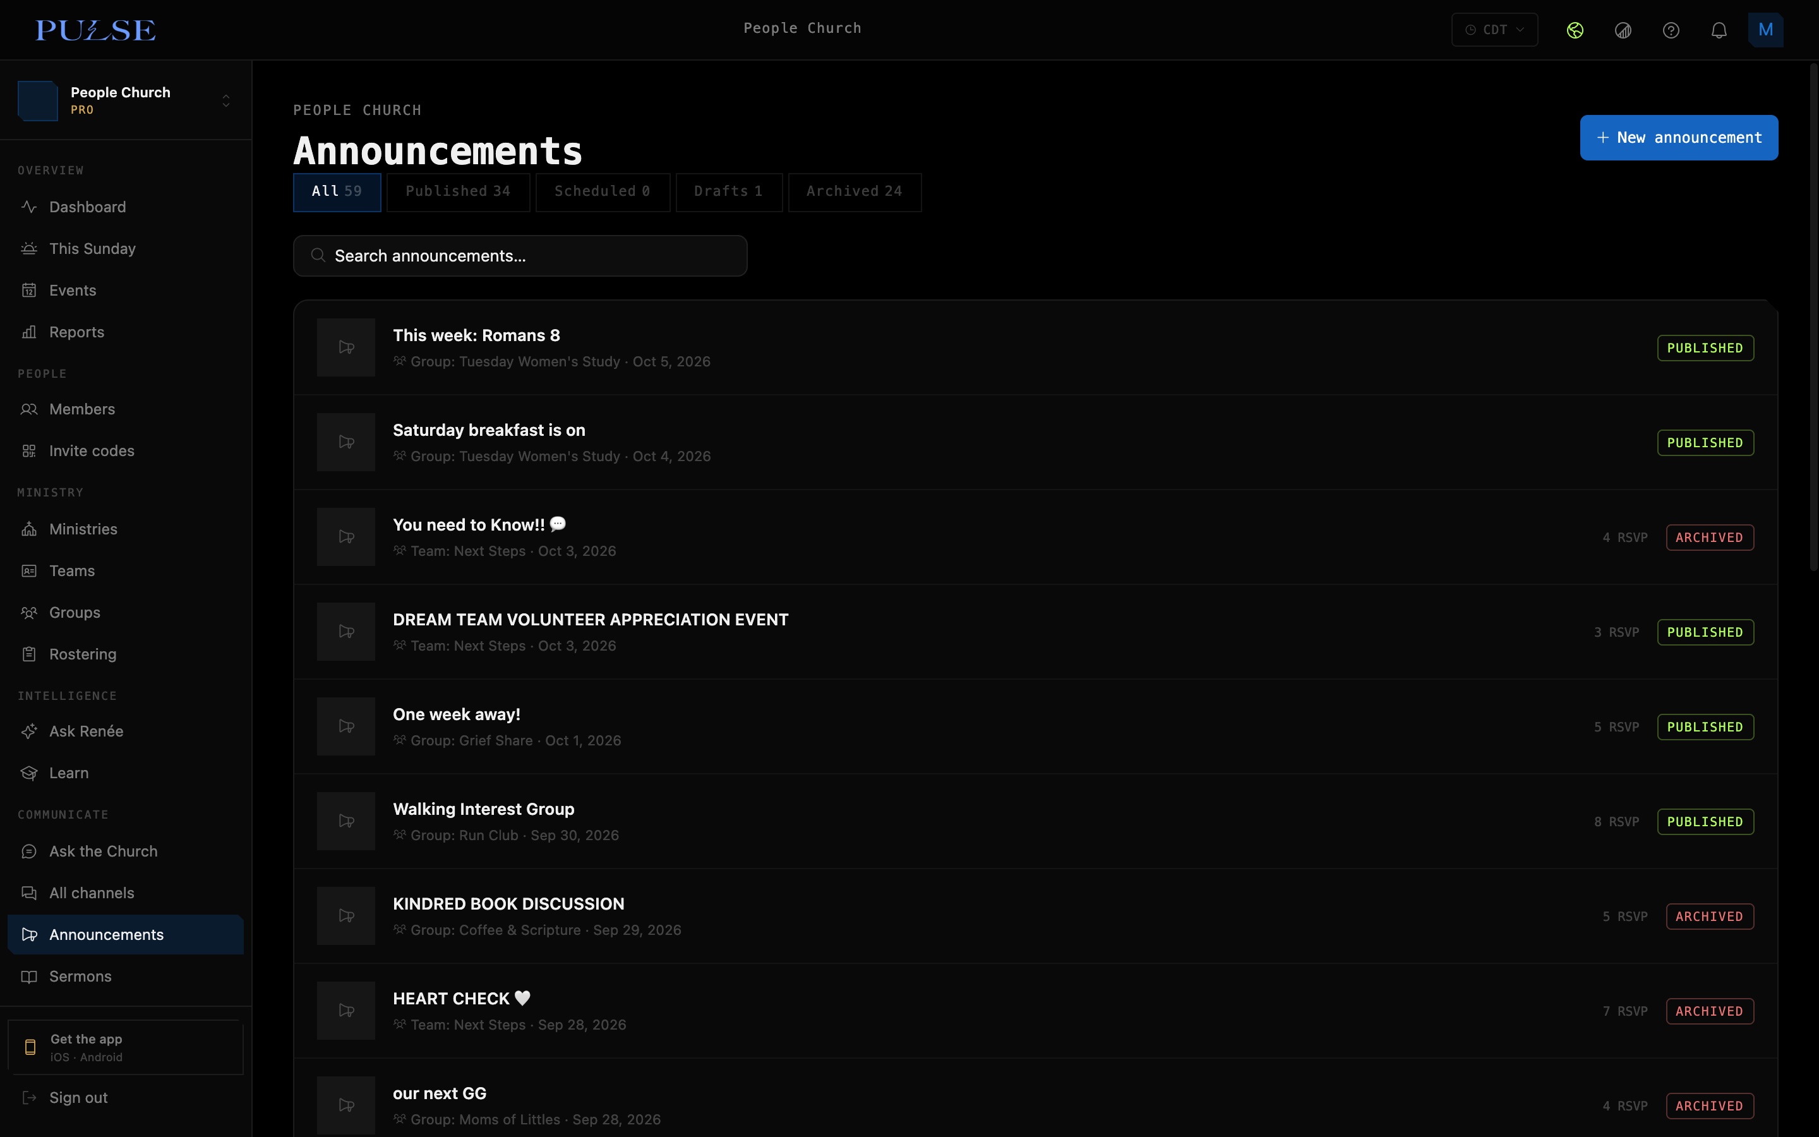Open the help question-mark icon
The width and height of the screenshot is (1819, 1137).
tap(1670, 30)
